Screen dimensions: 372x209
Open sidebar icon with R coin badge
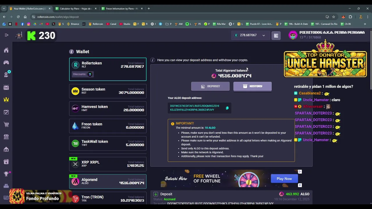point(6,75)
